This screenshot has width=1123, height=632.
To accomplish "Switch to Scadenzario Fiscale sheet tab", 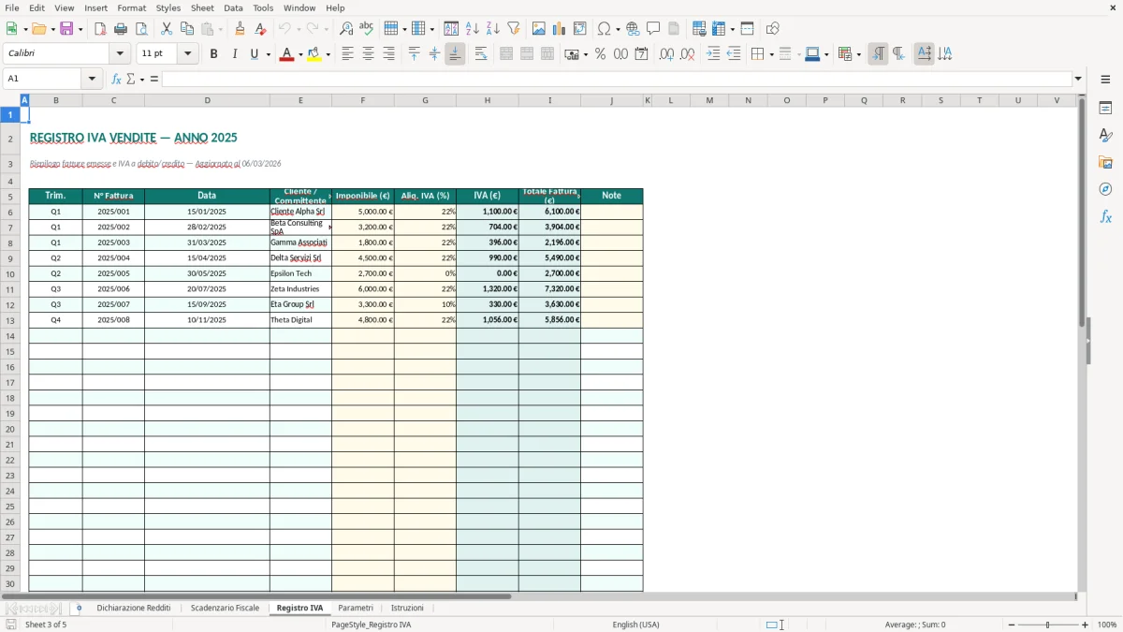I will coord(225,608).
